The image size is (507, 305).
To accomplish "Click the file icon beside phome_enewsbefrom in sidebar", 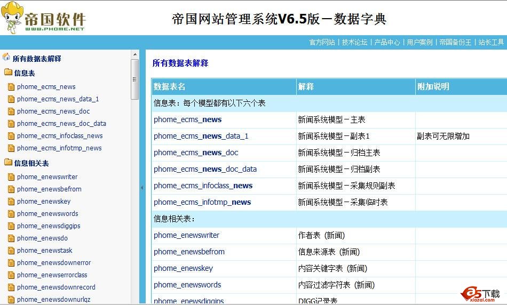I will pyautogui.click(x=11, y=189).
